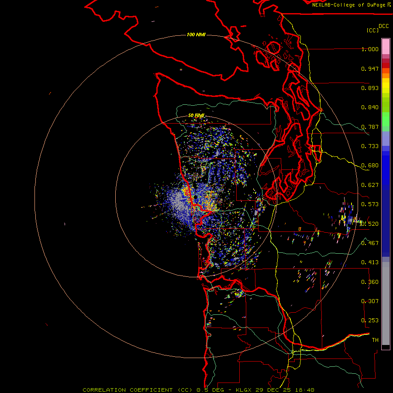Screen dimensions: 393x393
Task: Select the 0.947 legend value
Action: click(370, 69)
